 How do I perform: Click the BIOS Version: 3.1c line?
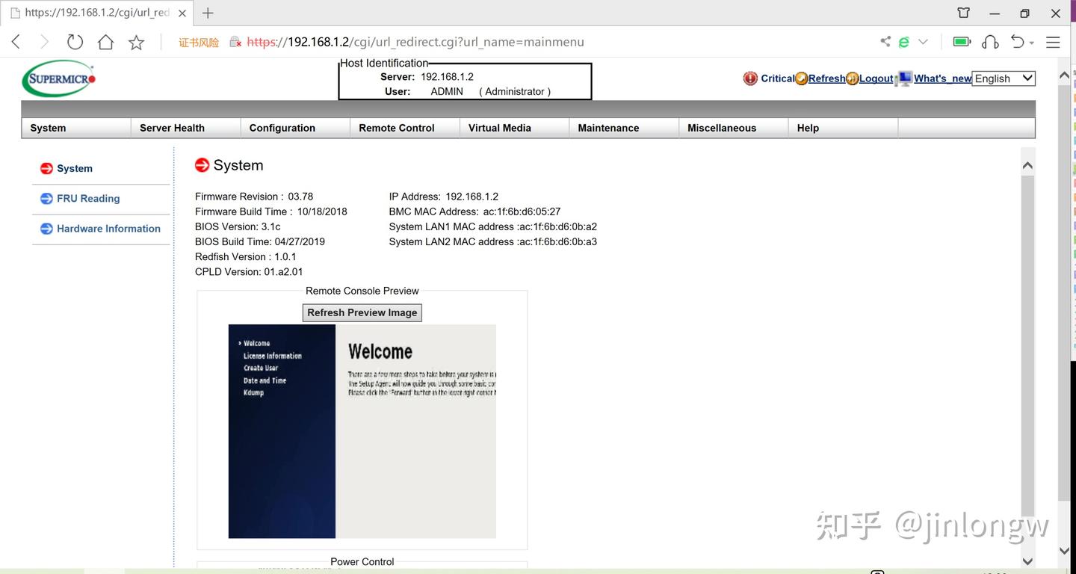(238, 226)
